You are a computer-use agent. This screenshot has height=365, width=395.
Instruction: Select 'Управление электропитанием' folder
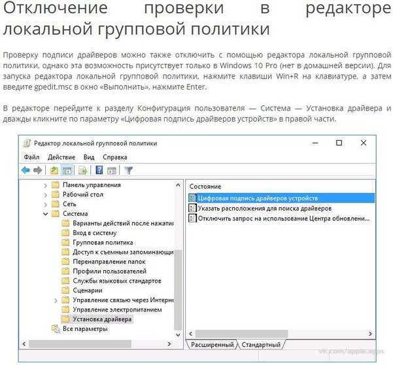[117, 309]
